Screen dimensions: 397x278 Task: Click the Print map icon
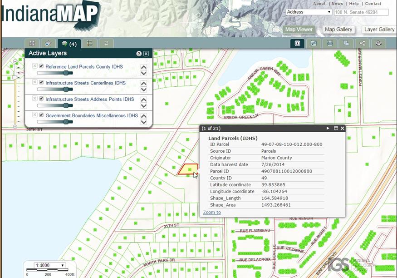pos(378,43)
